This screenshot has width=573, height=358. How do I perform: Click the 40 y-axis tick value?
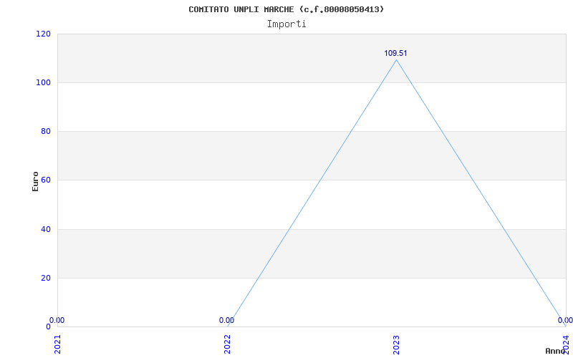pos(45,229)
